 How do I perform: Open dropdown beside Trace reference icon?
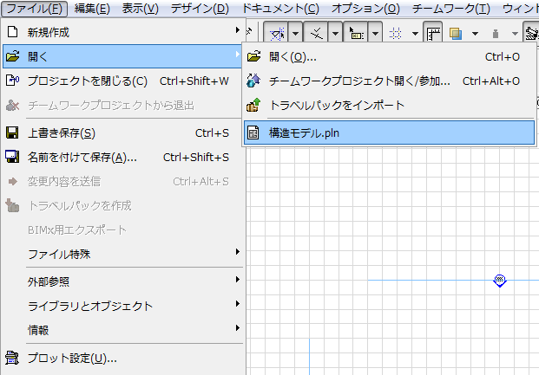pyautogui.click(x=475, y=34)
